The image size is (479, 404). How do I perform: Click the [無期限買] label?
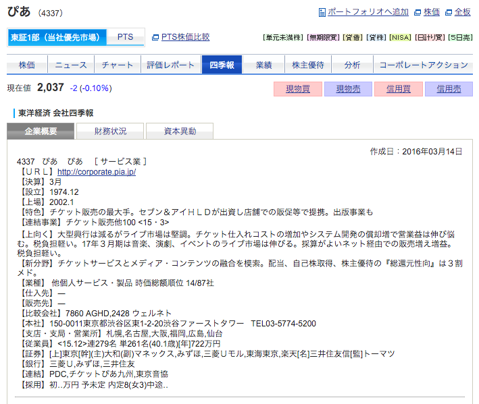323,38
